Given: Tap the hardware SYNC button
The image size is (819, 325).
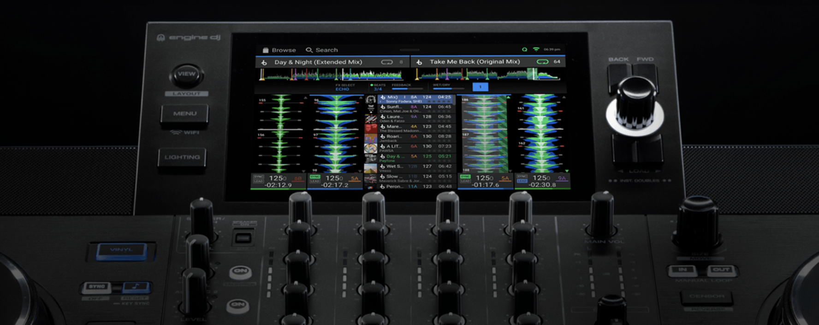Looking at the screenshot, I should coord(97,287).
